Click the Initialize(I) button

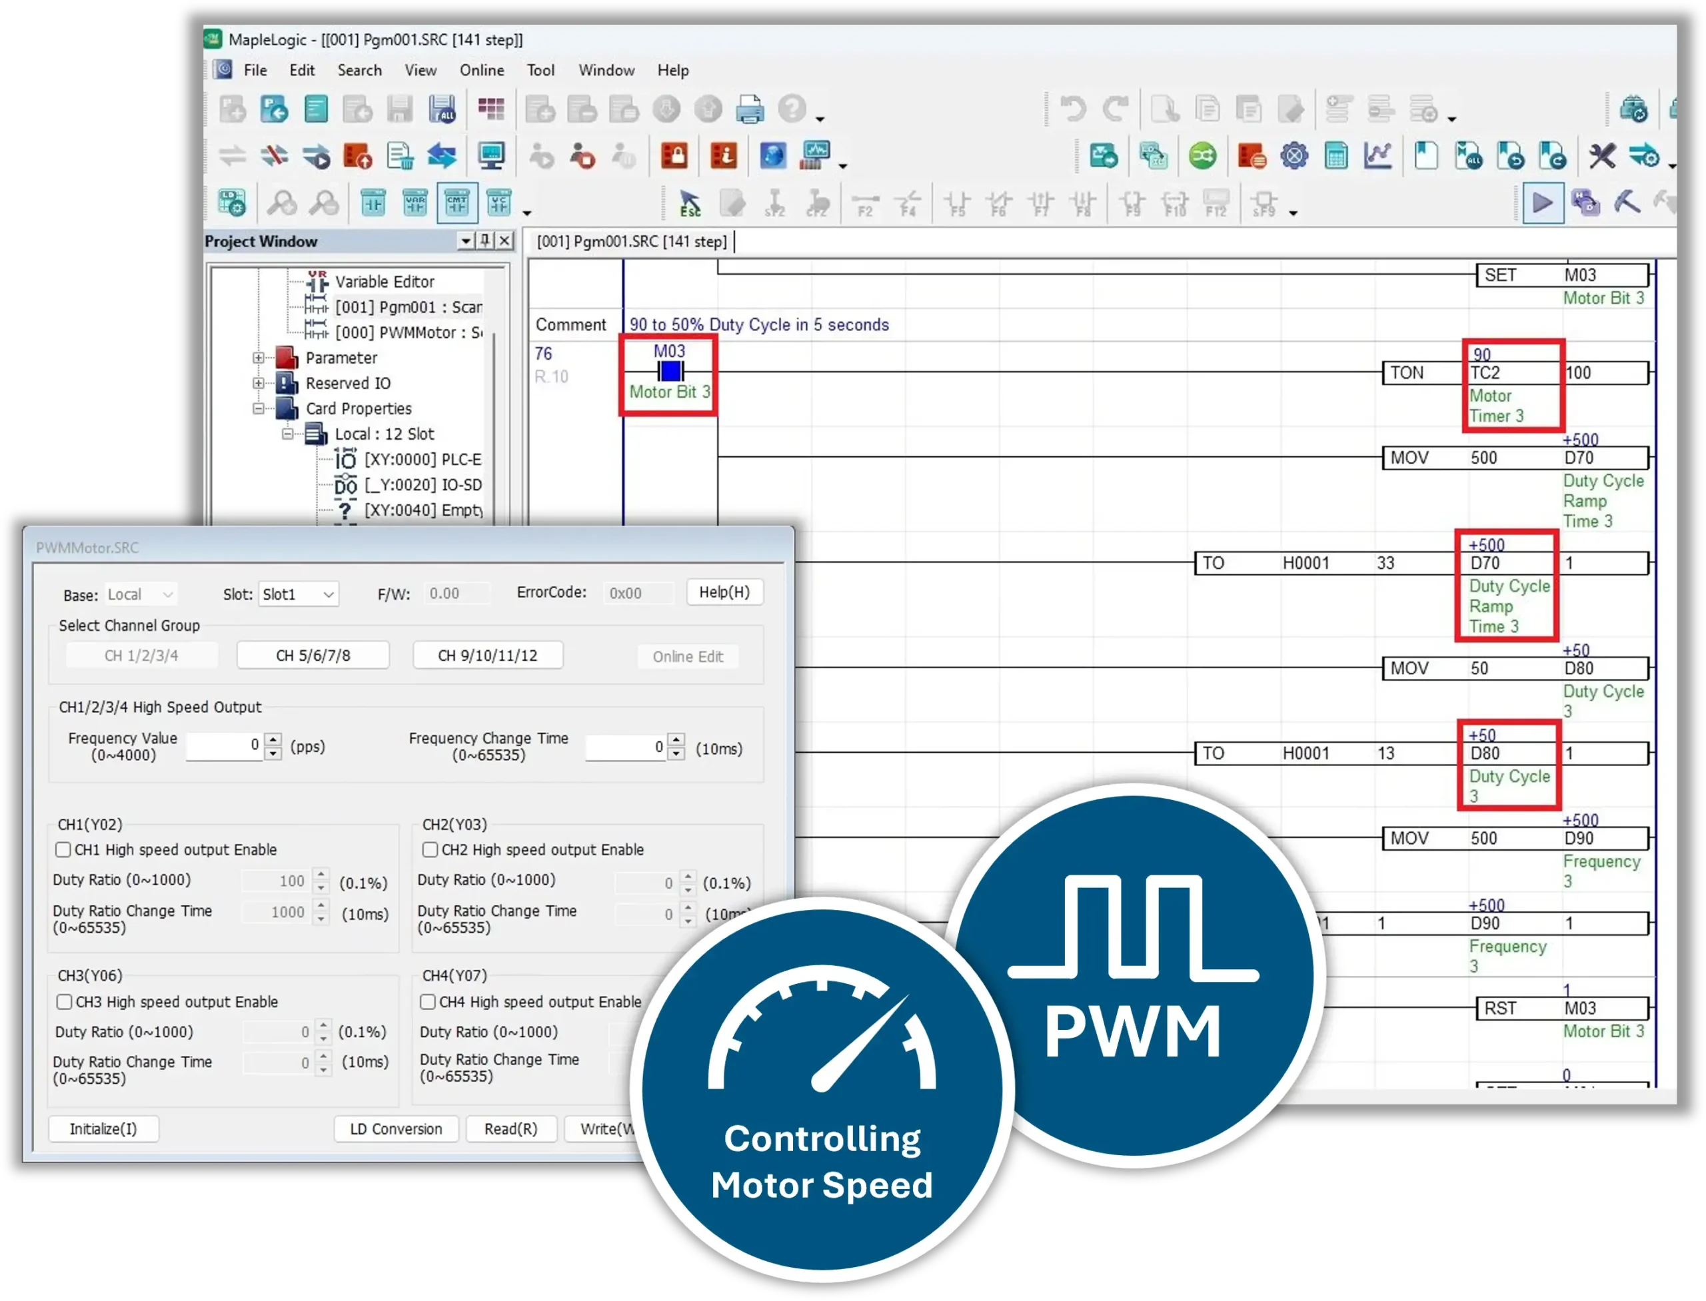point(103,1128)
